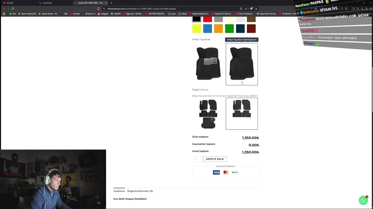373x209 pixels.
Task: Click the browser forward arrow
Action: 8,9
